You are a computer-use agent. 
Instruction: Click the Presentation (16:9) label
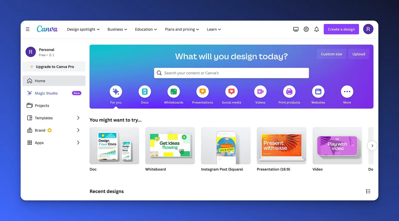coord(273,169)
